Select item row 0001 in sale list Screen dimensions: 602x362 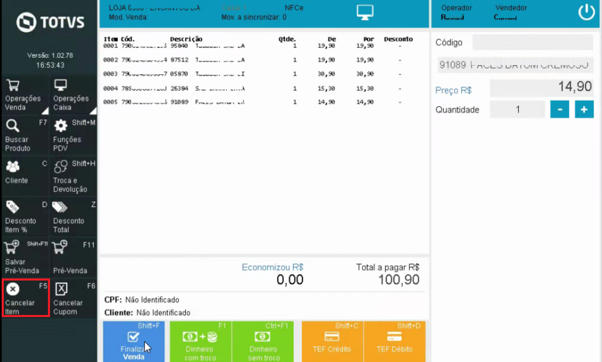(x=259, y=46)
